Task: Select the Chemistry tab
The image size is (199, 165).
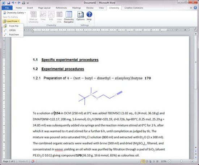Action: pos(114,8)
